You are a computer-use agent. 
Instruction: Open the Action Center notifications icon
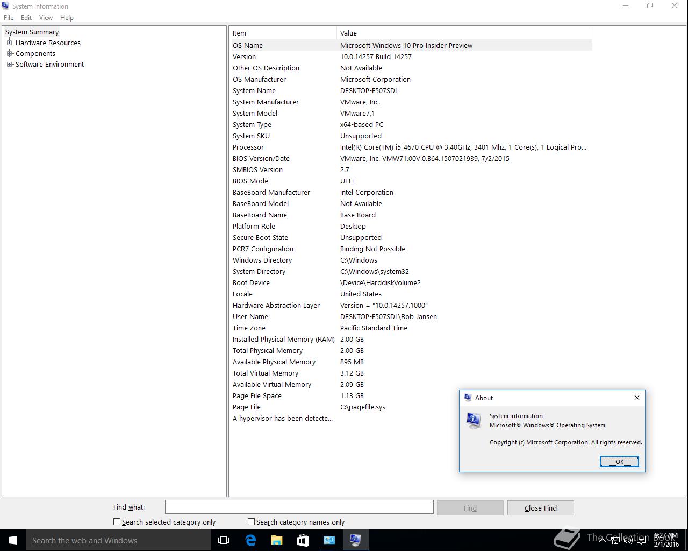pyautogui.click(x=641, y=540)
